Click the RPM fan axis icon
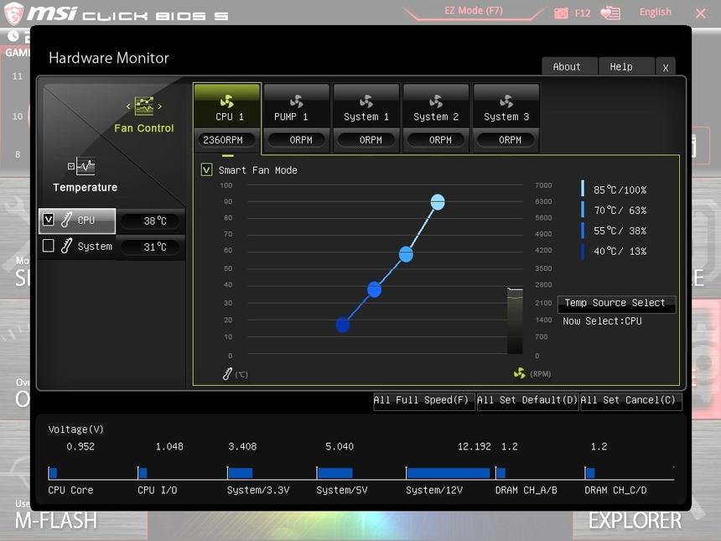 [x=520, y=373]
